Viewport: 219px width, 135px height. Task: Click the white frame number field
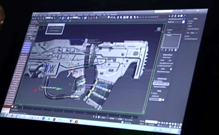click(x=152, y=121)
